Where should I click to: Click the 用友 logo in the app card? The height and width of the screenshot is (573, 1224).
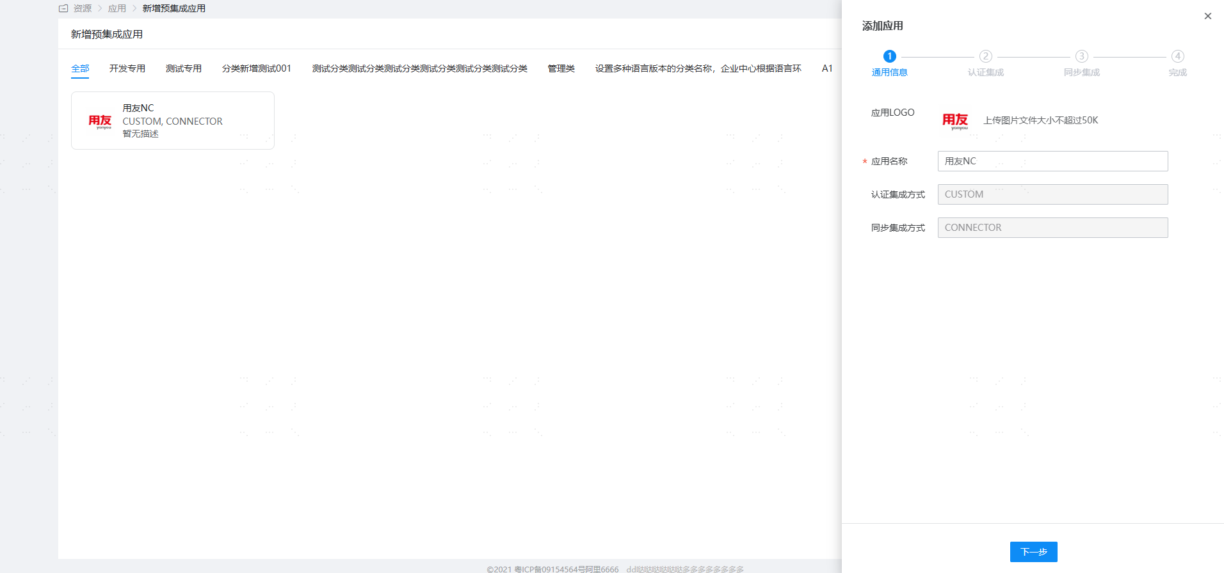tap(100, 121)
